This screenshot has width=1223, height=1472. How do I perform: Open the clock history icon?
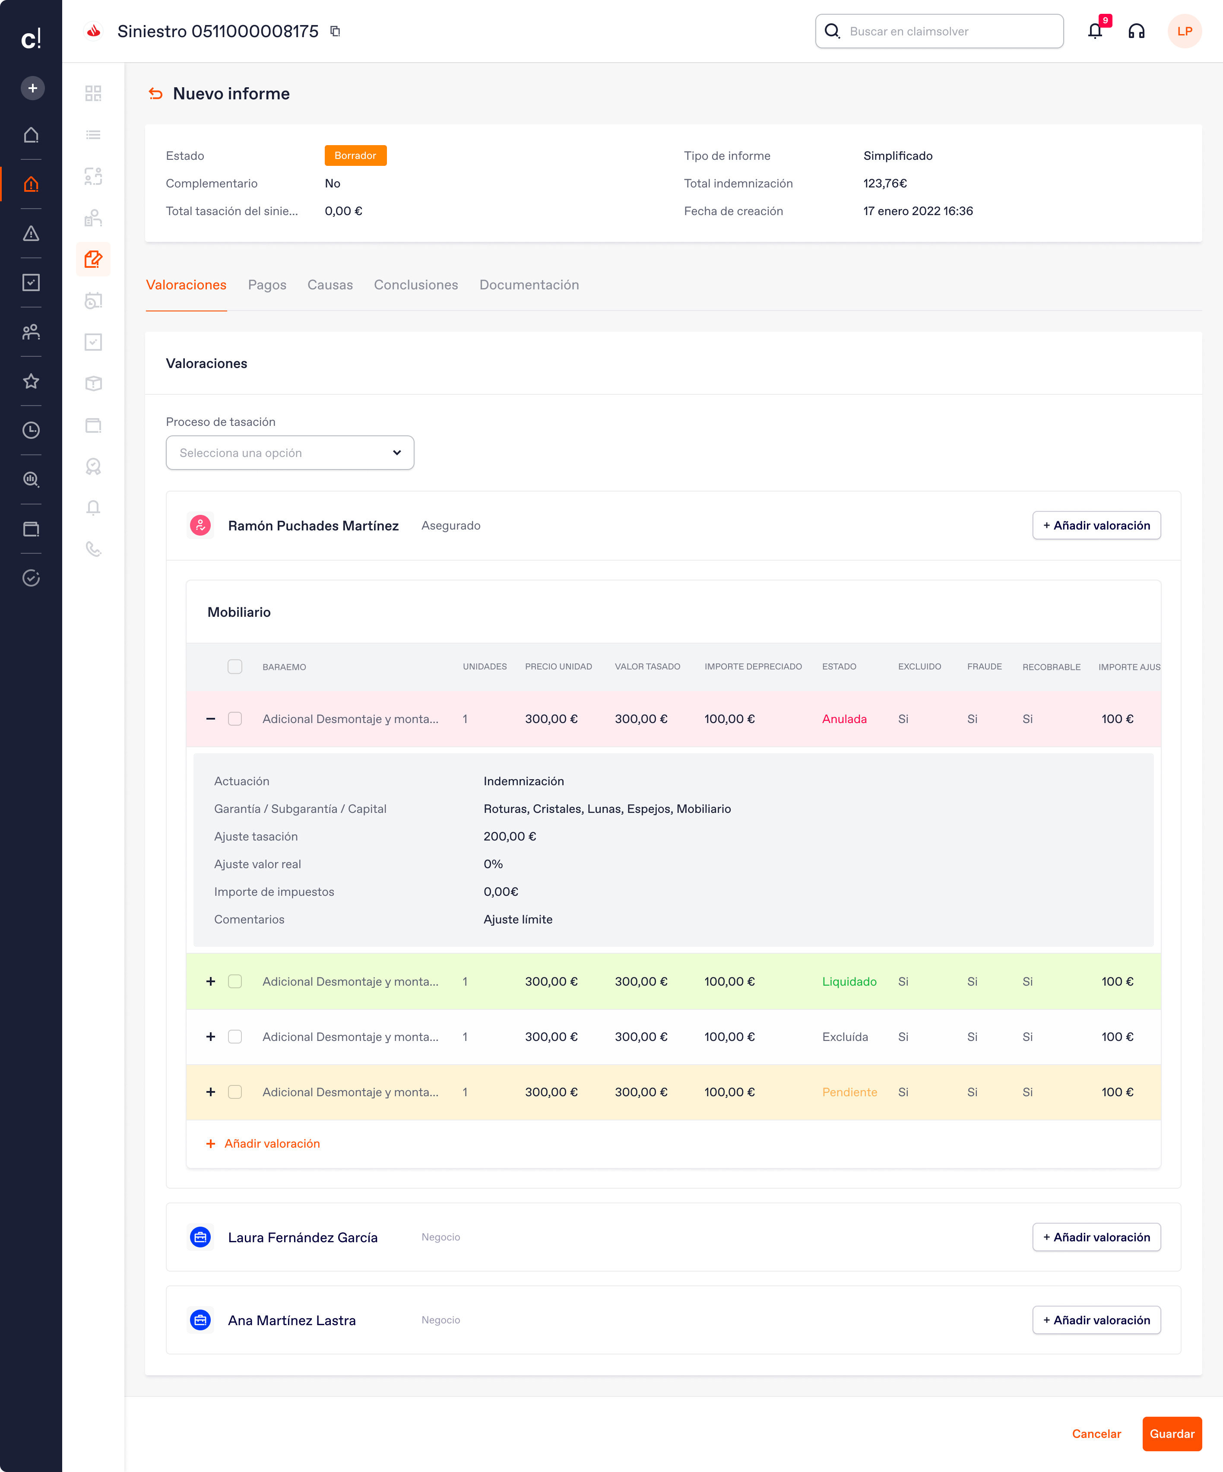coord(31,430)
